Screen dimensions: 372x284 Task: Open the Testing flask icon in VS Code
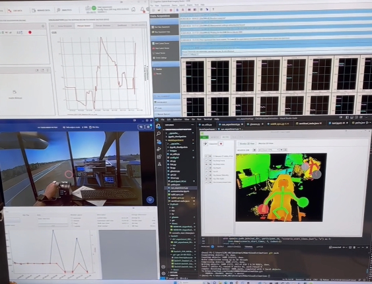coord(159,164)
